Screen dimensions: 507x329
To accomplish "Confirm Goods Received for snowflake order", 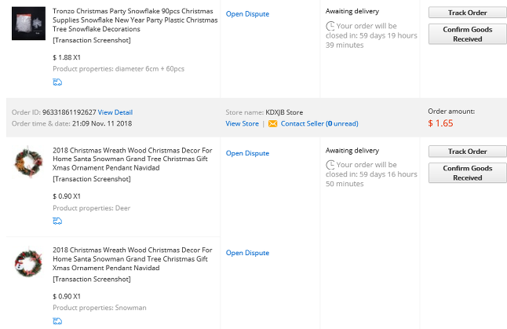I will coord(468,34).
